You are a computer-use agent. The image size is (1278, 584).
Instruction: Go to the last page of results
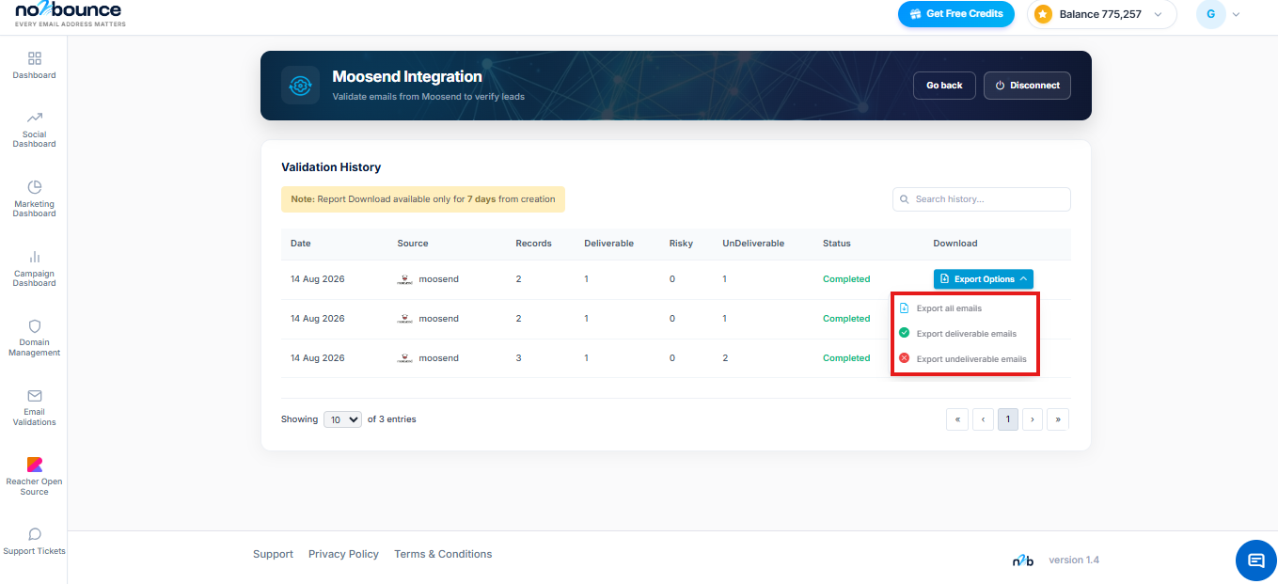pyautogui.click(x=1058, y=419)
